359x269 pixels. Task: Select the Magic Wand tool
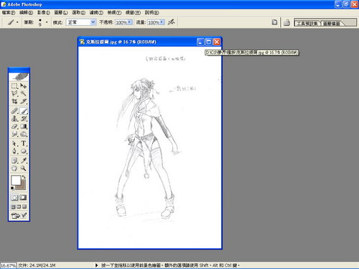[24, 93]
